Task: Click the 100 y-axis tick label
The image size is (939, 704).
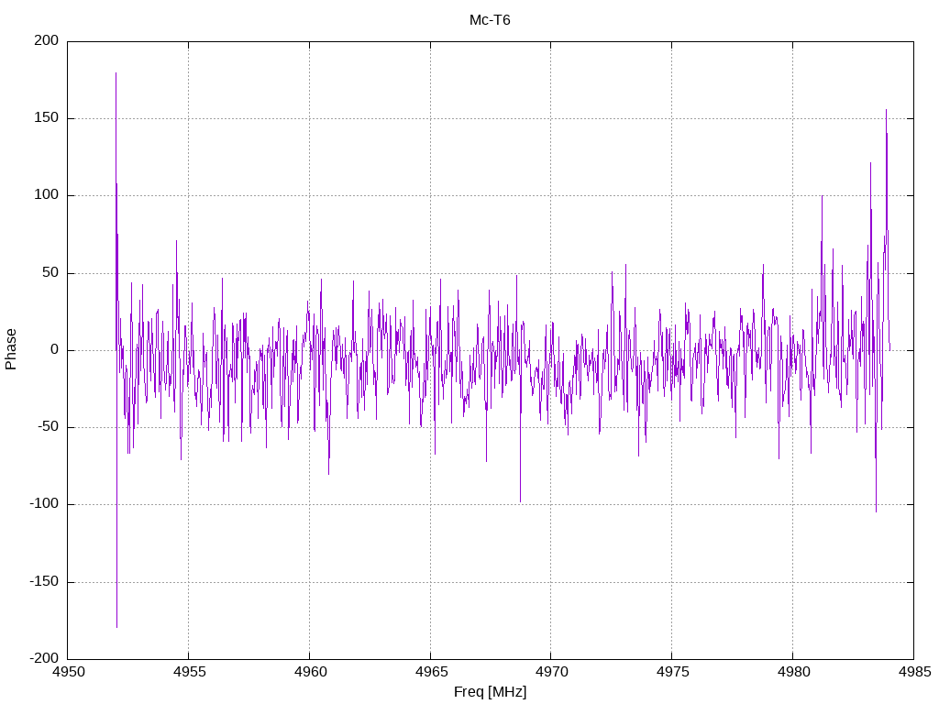Action: pos(47,195)
